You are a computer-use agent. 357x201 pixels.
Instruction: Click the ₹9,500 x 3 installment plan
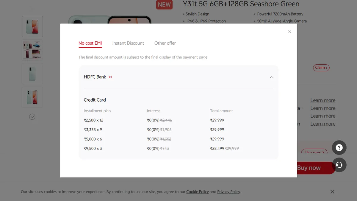[93, 149]
